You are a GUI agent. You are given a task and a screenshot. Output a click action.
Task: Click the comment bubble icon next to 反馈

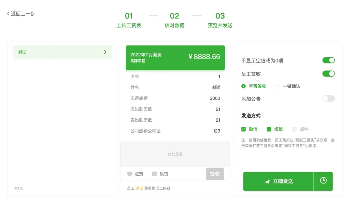154,174
